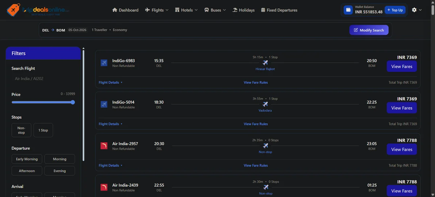
Task: Toggle the Non-stop stops filter
Action: pyautogui.click(x=21, y=130)
